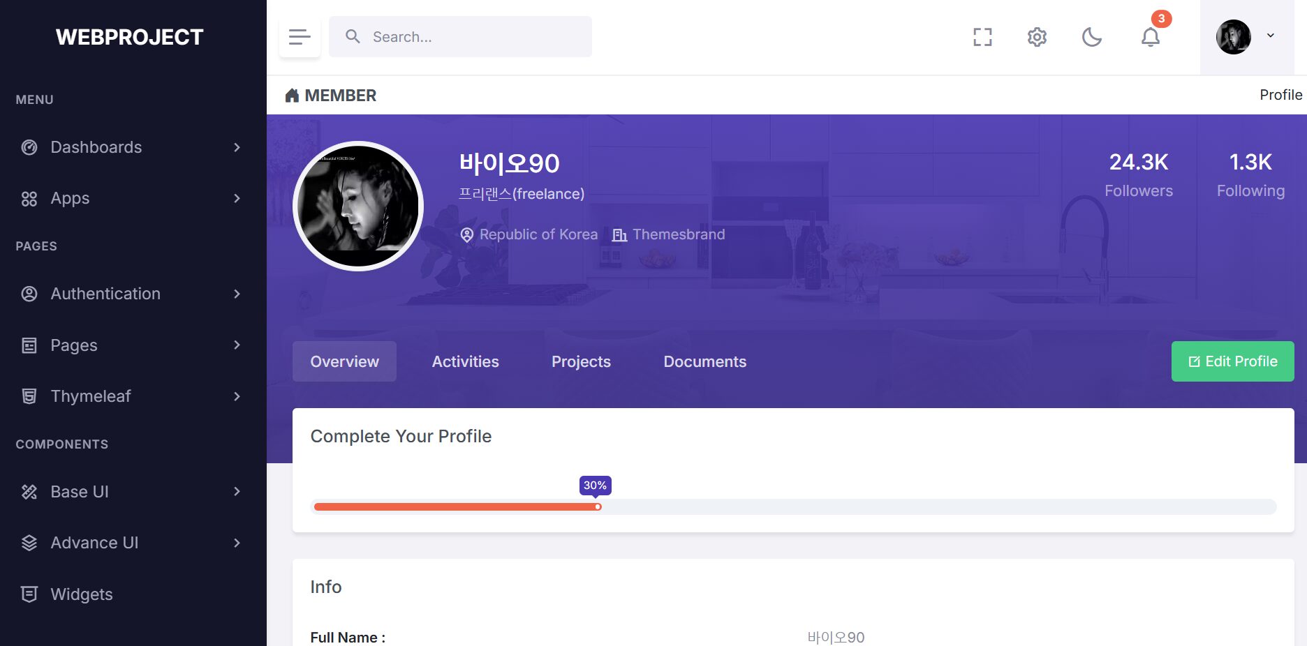Click the search magnifier icon
The image size is (1307, 646).
353,36
